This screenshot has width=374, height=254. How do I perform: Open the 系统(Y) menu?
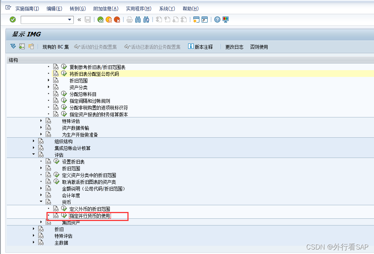coord(166,8)
